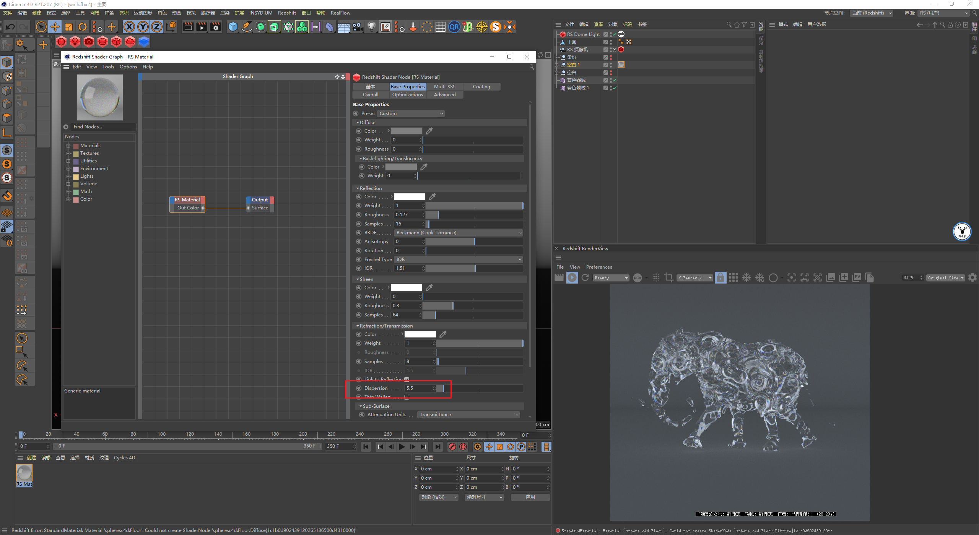Open the BRDF Beckmann dropdown
The height and width of the screenshot is (535, 979).
[x=458, y=233]
